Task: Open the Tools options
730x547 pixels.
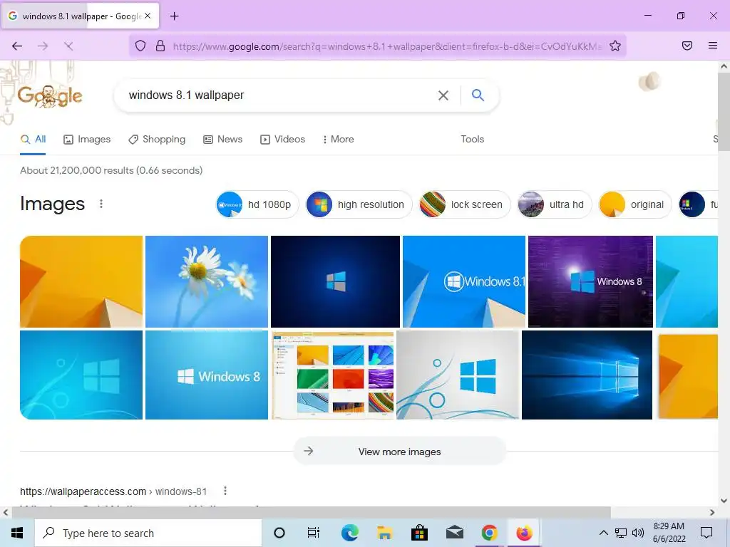Action: click(x=472, y=139)
